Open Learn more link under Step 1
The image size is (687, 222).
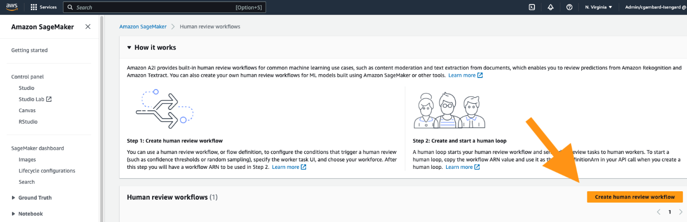pos(289,167)
